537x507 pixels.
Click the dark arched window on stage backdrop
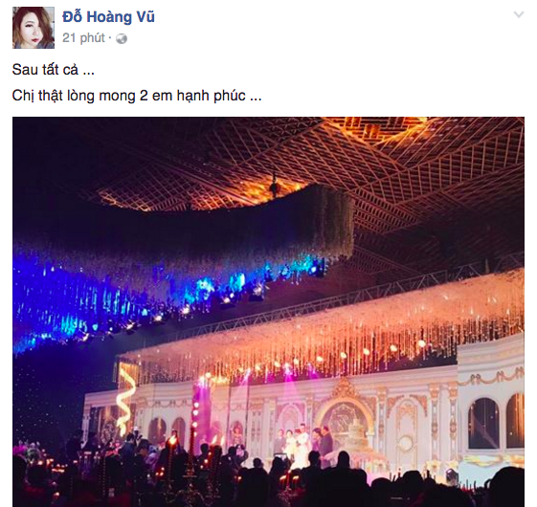click(483, 423)
